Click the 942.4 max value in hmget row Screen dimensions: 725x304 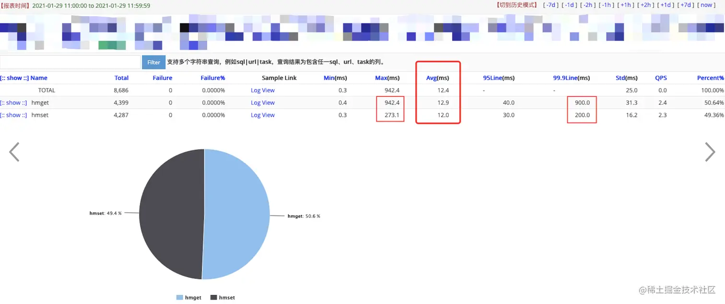click(x=392, y=102)
